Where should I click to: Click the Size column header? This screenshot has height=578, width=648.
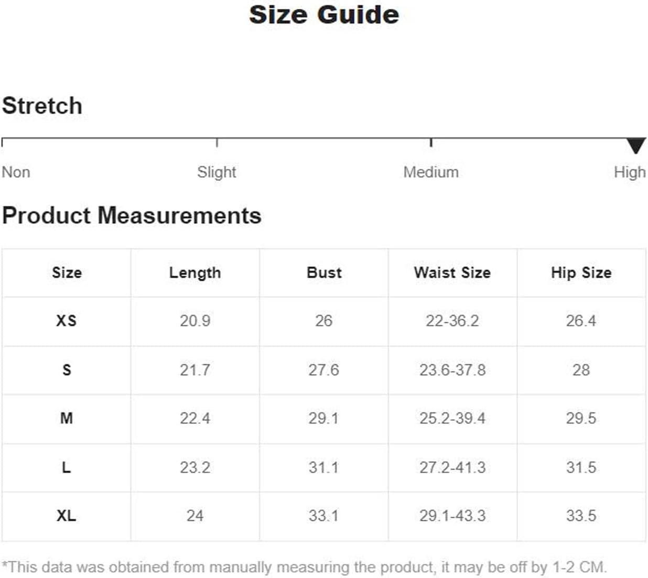tap(67, 272)
